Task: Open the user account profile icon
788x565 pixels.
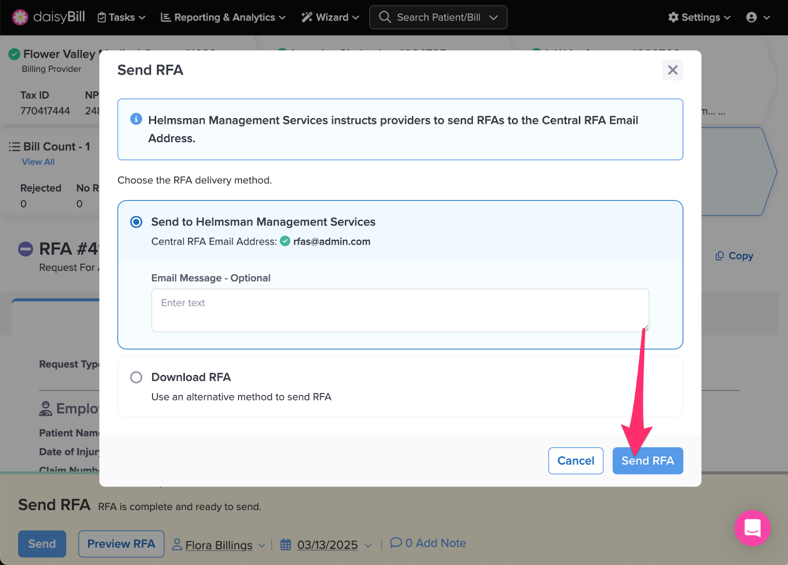Action: pyautogui.click(x=751, y=17)
